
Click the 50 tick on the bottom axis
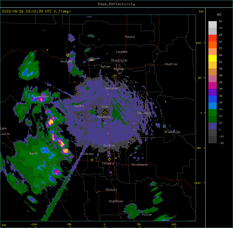139,224
